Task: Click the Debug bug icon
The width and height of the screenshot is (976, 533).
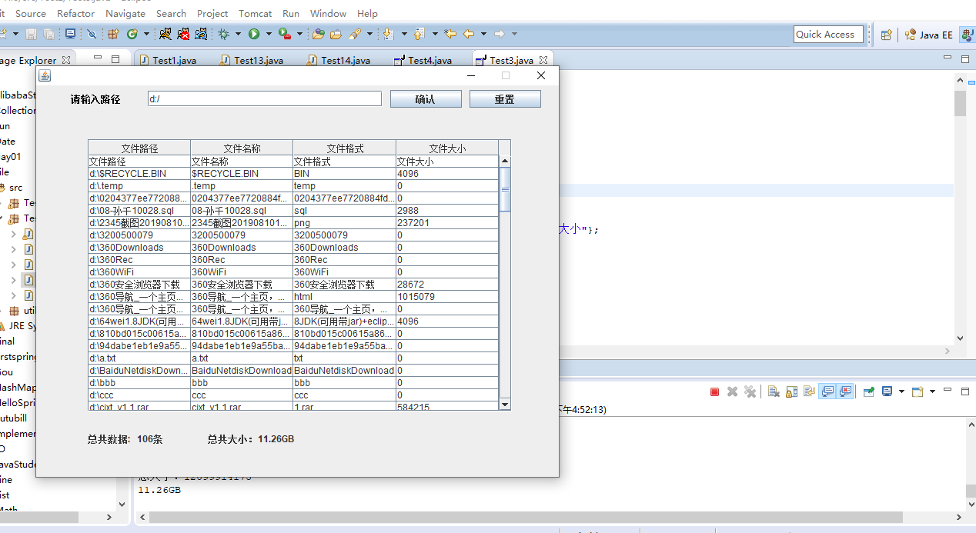Action: pos(223,34)
